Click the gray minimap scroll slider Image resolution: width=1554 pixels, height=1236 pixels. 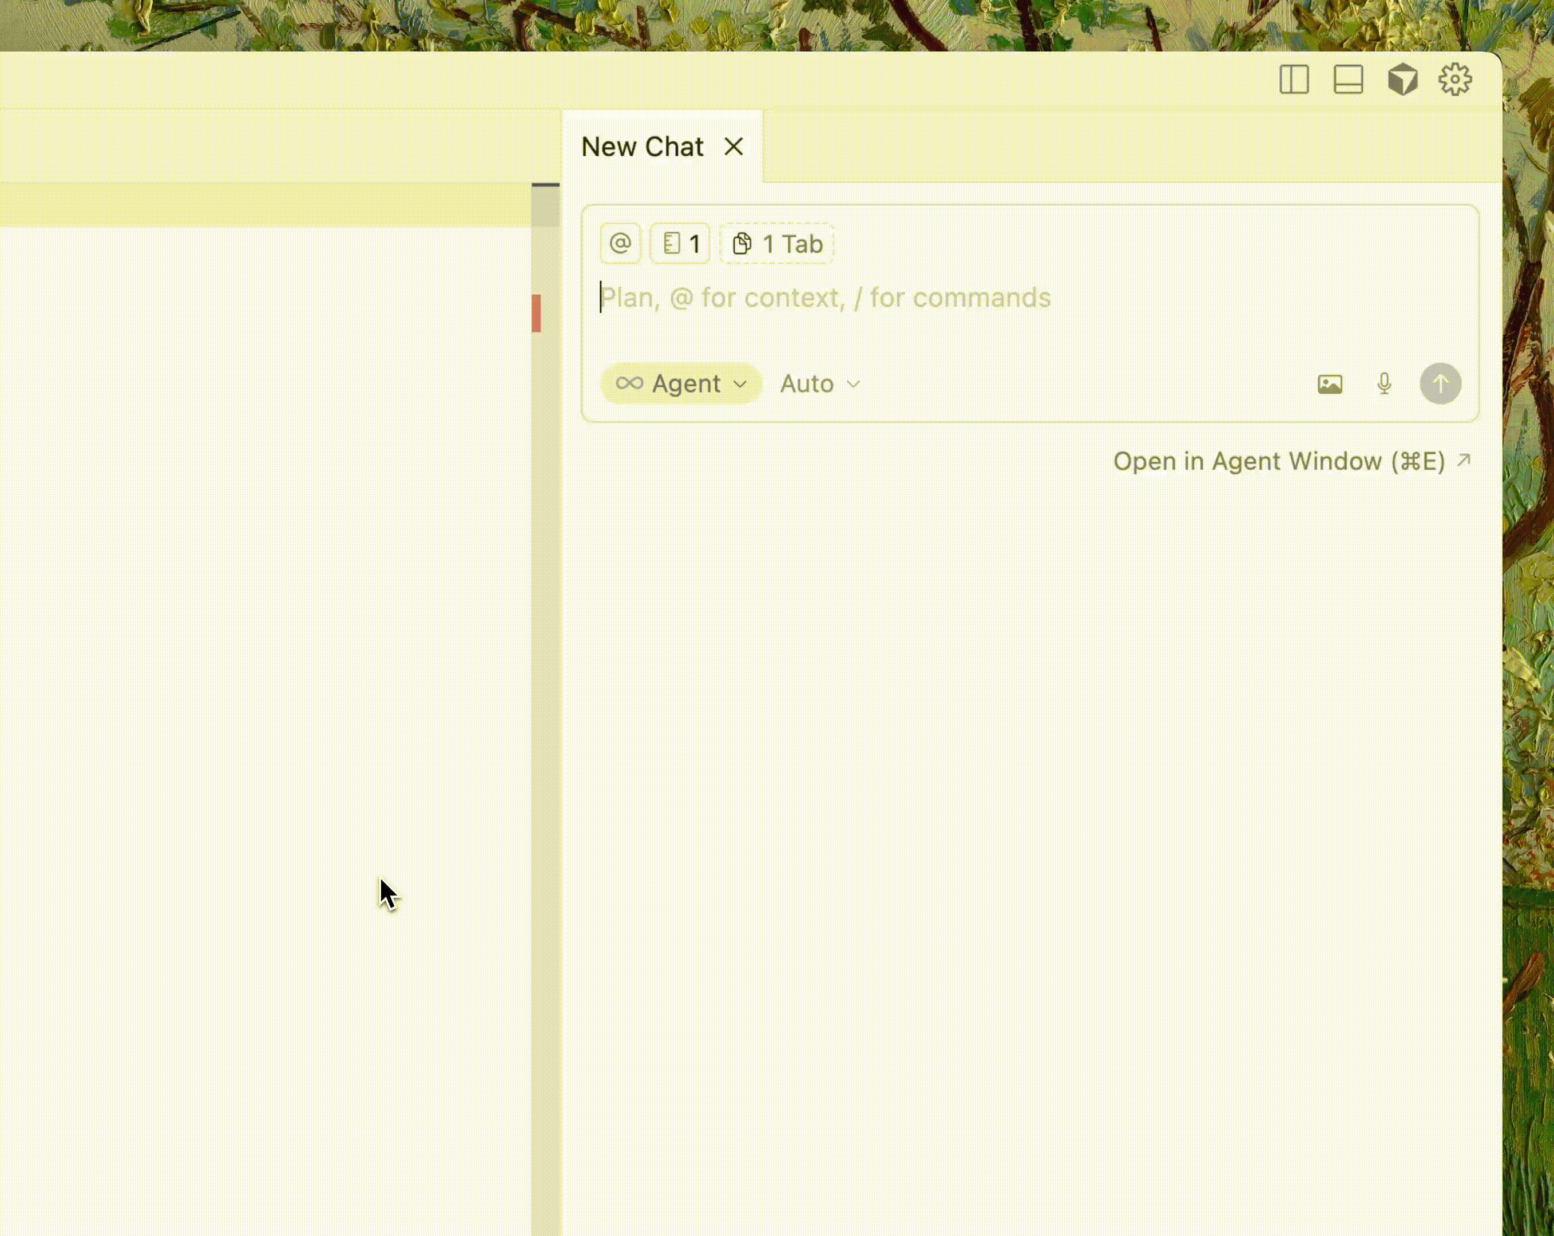click(546, 206)
